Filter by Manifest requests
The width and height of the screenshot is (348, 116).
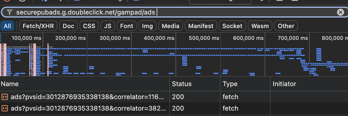point(201,26)
